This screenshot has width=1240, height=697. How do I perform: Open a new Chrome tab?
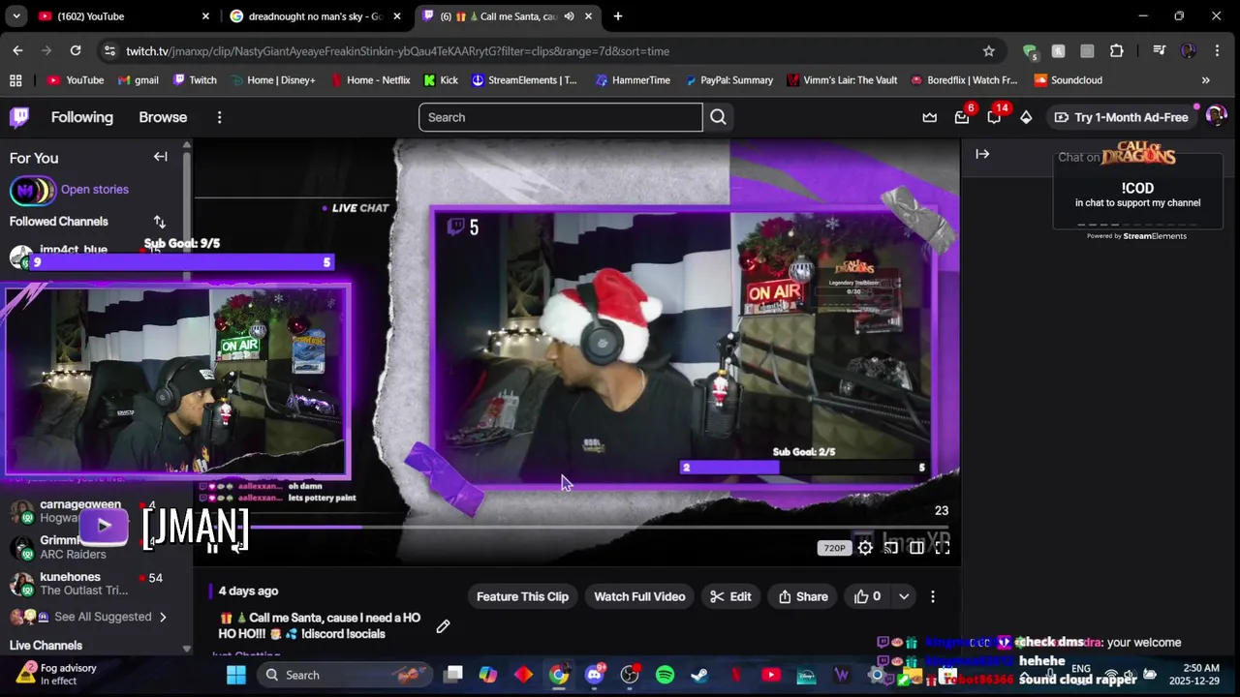(618, 16)
